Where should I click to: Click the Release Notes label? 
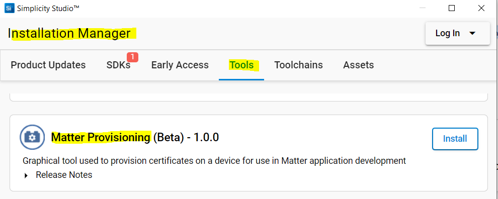64,175
